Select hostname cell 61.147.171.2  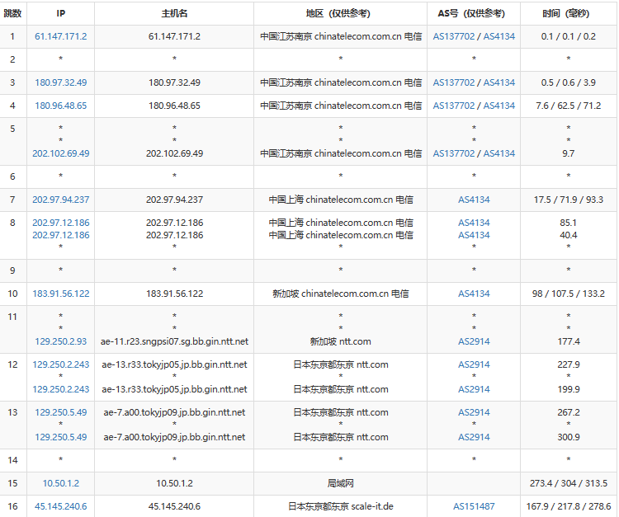pyautogui.click(x=174, y=36)
